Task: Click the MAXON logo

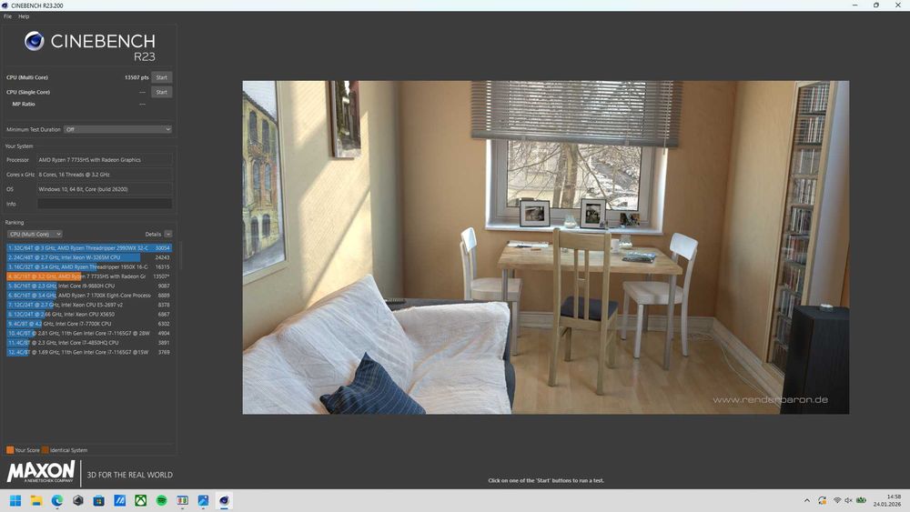Action: [x=41, y=471]
